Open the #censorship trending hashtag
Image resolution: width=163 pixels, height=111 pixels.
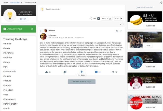pos(10,71)
